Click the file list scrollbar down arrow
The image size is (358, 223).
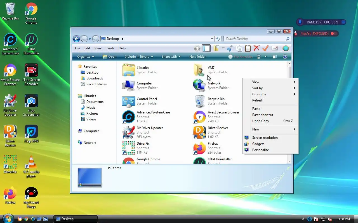[289, 161]
